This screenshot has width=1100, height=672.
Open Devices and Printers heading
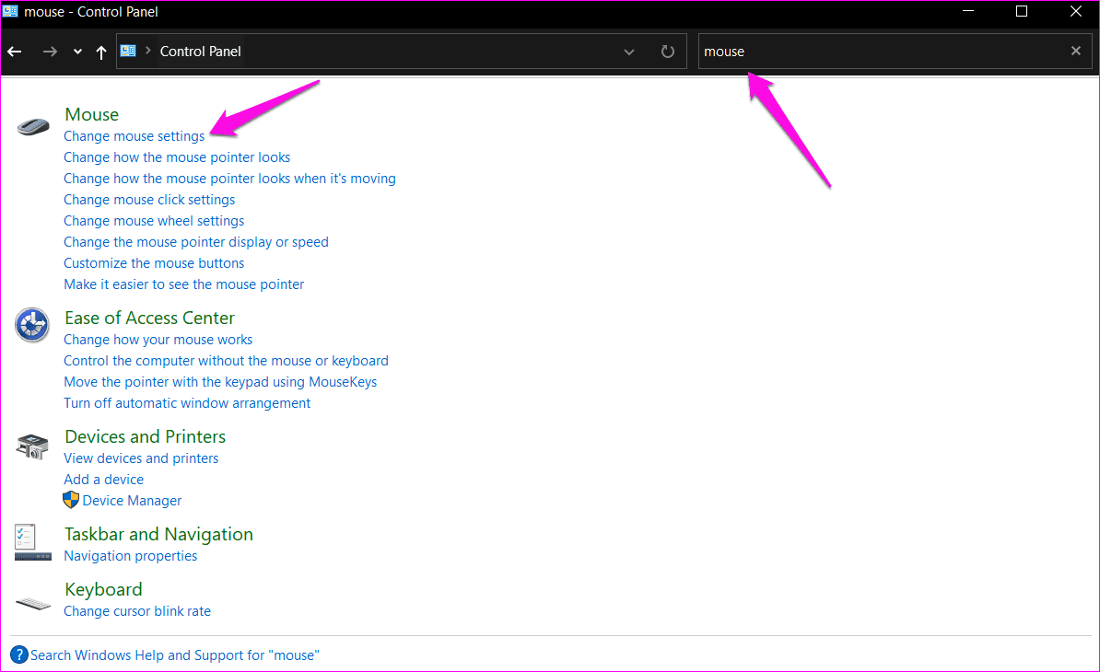146,436
